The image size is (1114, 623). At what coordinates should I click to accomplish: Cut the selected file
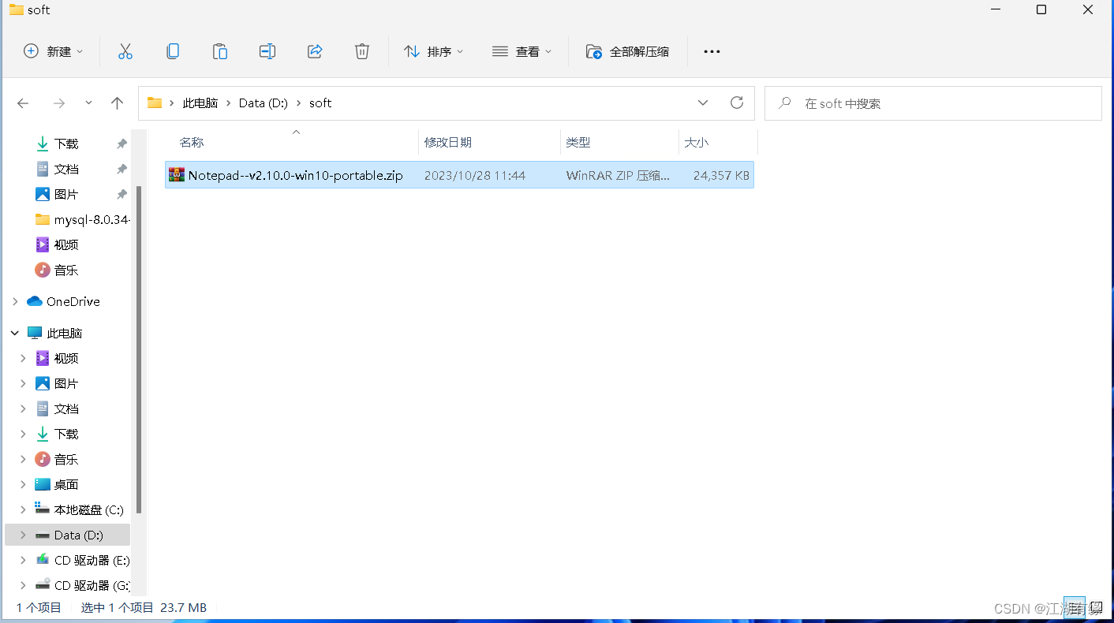[x=125, y=50]
